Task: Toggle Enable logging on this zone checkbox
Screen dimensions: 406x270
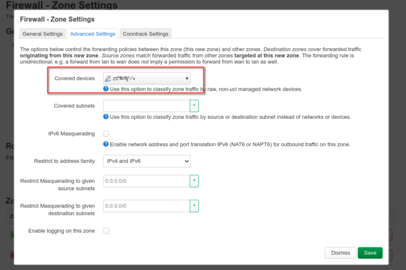Action: [106, 231]
